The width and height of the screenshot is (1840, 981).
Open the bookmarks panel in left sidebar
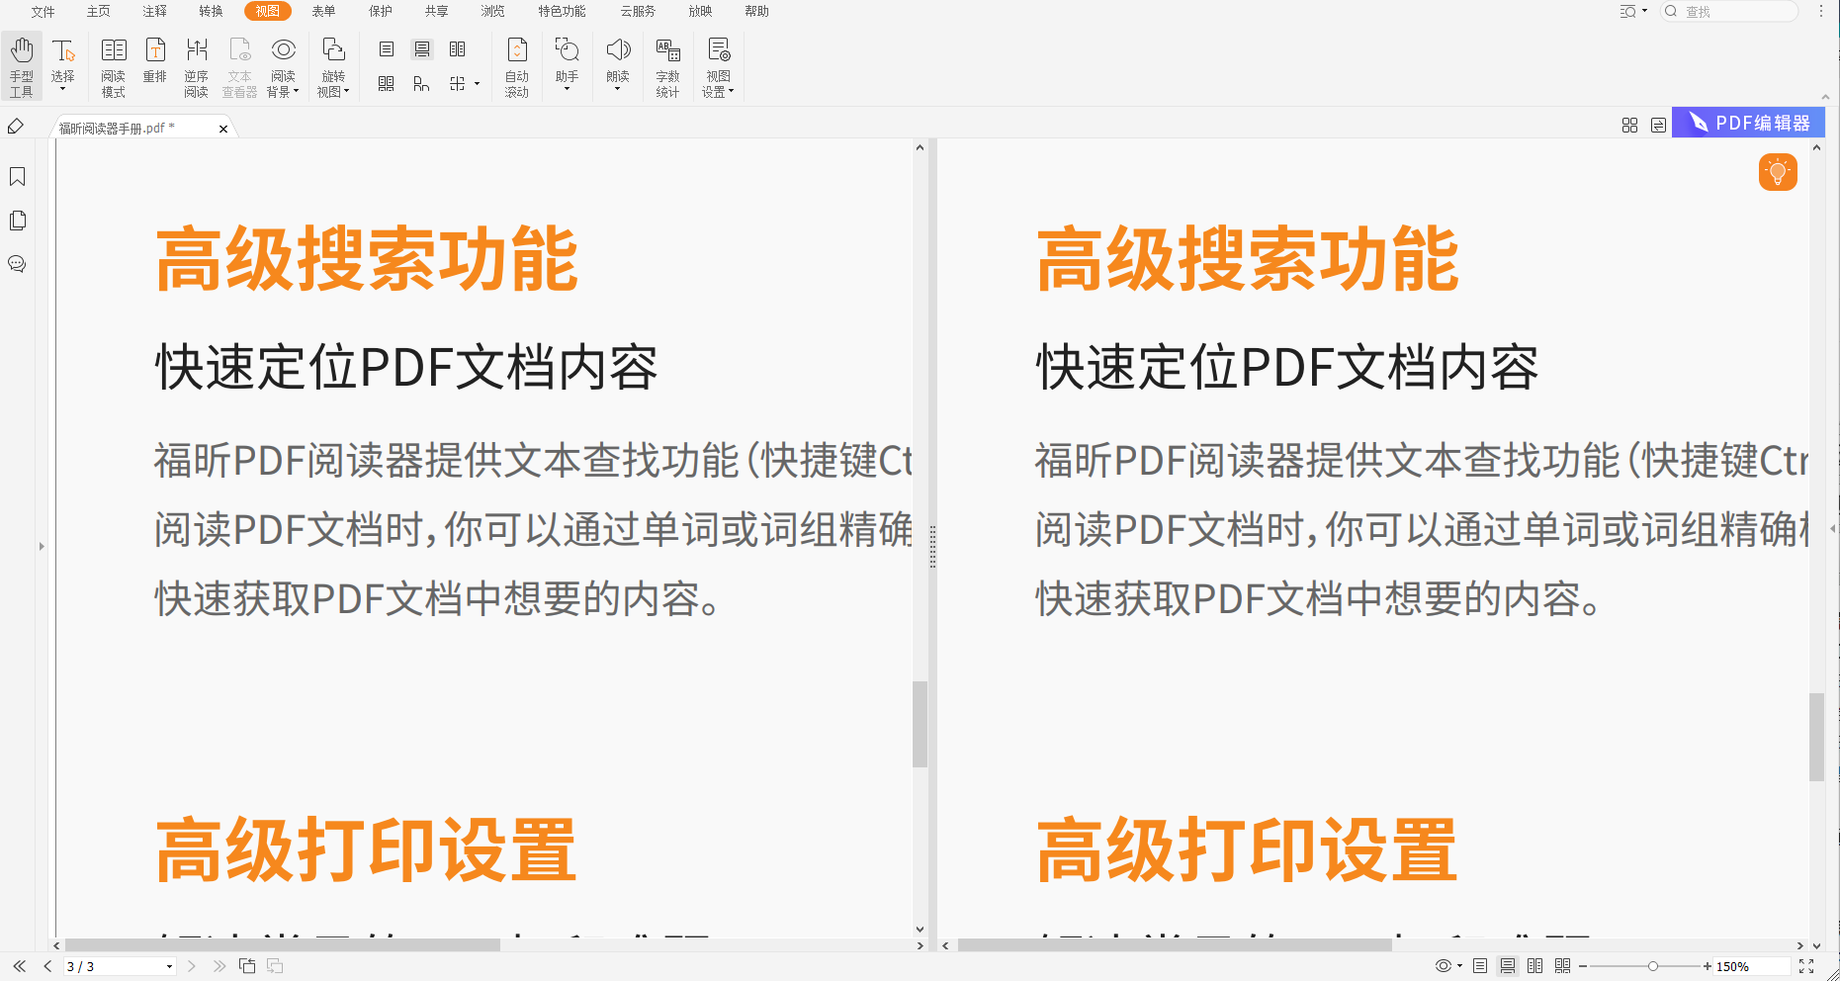[x=17, y=176]
